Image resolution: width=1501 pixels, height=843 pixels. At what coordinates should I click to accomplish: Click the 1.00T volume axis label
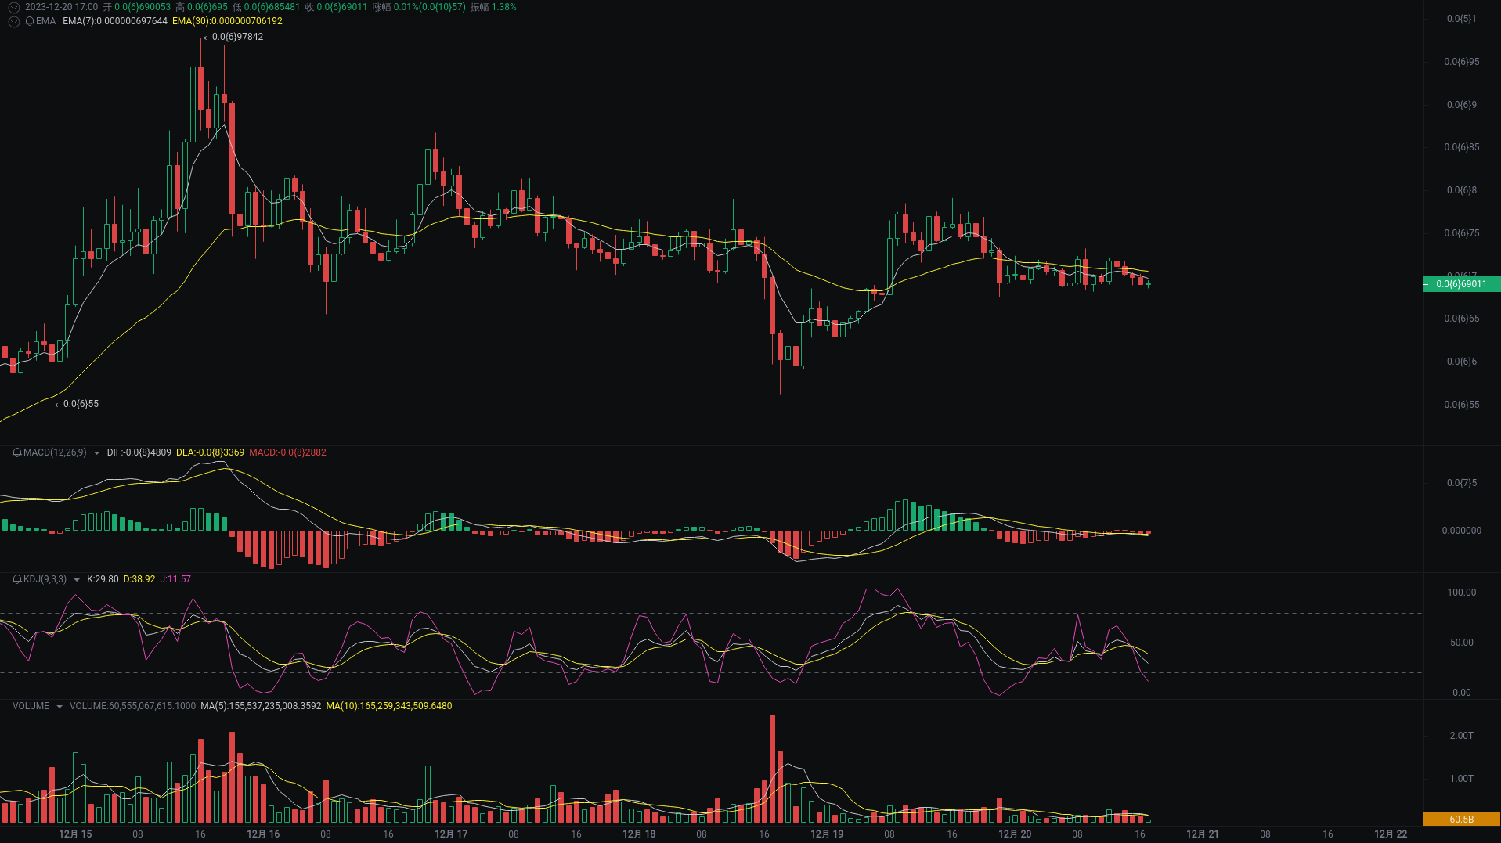(1462, 779)
